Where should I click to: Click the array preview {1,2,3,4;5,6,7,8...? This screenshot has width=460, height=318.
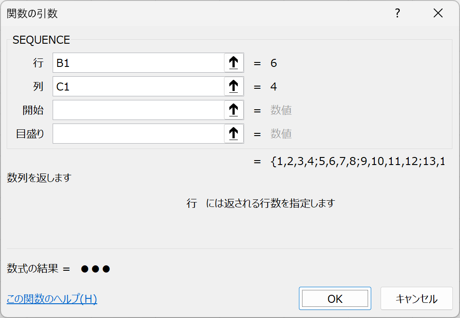[x=358, y=161]
